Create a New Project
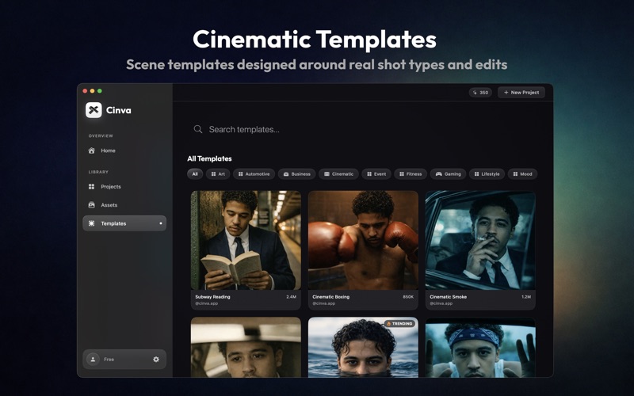Image resolution: width=634 pixels, height=396 pixels. pos(521,93)
